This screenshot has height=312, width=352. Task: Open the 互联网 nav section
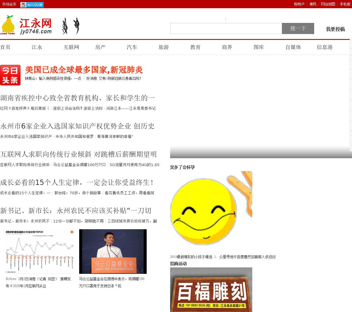click(71, 47)
